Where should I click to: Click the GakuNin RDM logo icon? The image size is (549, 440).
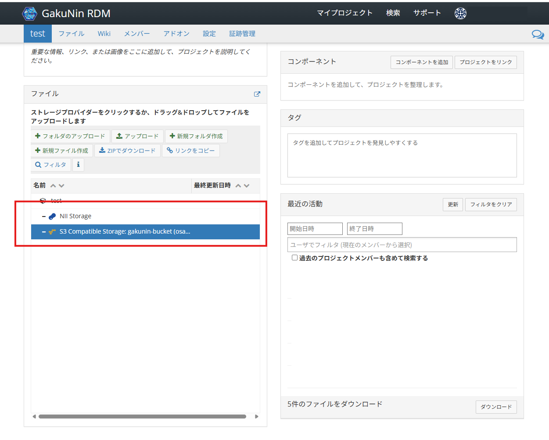(30, 14)
